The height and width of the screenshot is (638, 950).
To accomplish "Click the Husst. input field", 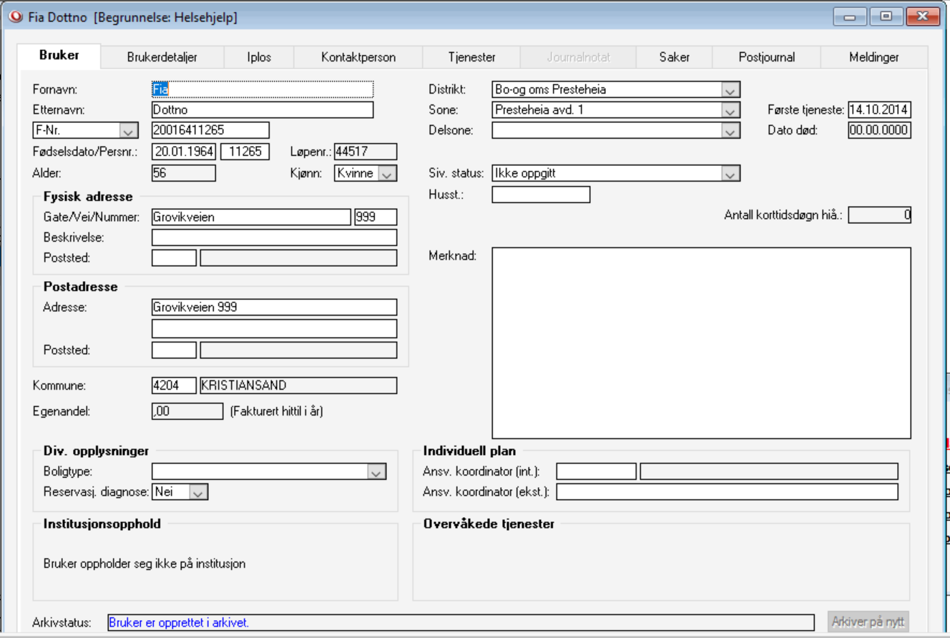I will 541,195.
